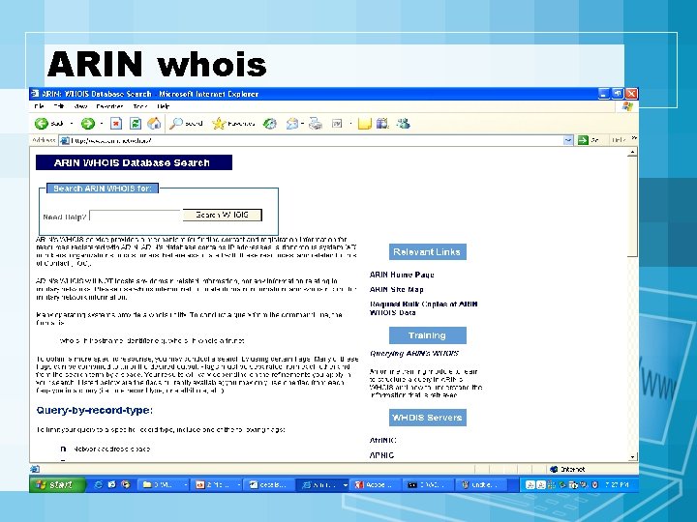697x522 pixels.
Task: Expand the Links toolbar chevron
Action: (x=634, y=138)
